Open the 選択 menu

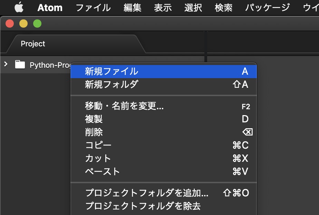tap(193, 8)
